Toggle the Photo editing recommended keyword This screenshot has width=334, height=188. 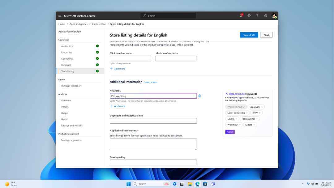[236, 107]
